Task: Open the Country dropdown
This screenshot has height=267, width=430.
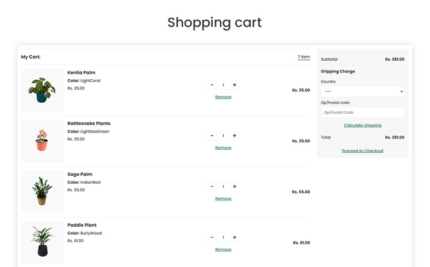Action: 363,91
